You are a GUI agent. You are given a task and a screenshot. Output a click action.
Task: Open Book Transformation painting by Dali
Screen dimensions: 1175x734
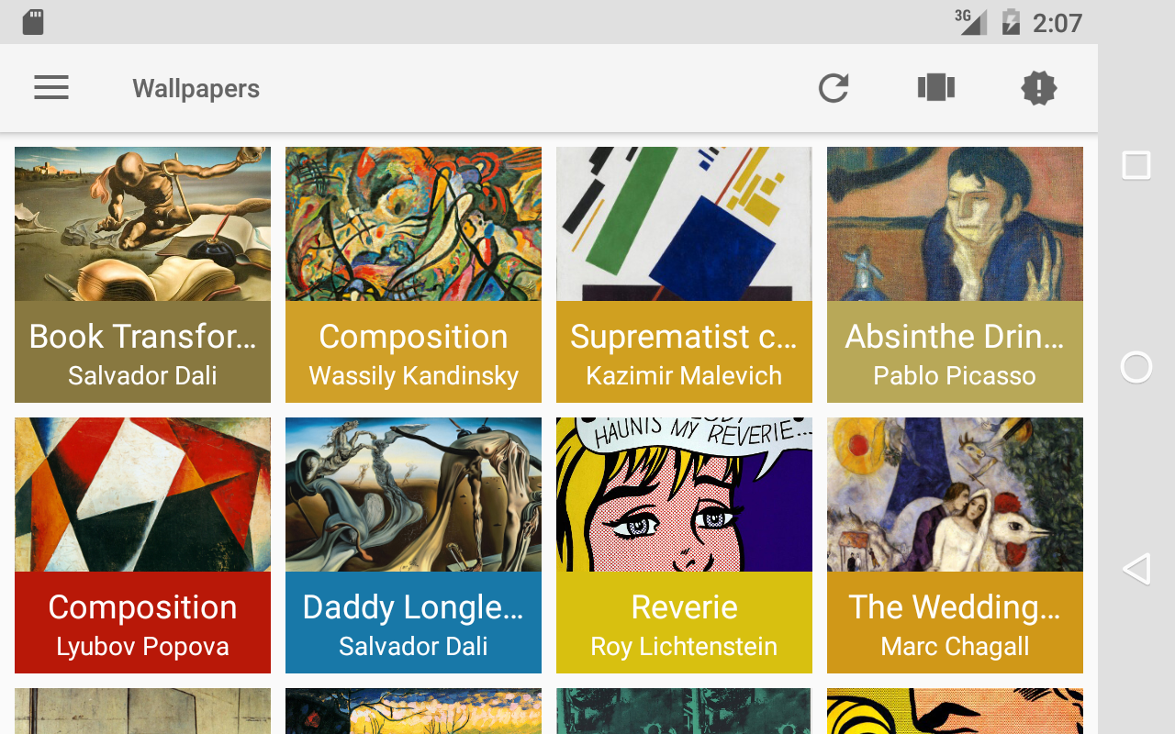(142, 224)
